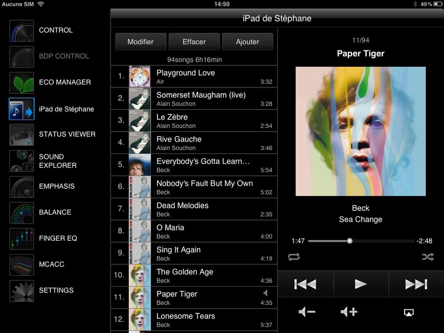Open the ECO MANAGER menu label
This screenshot has height=333, width=444.
(x=65, y=82)
